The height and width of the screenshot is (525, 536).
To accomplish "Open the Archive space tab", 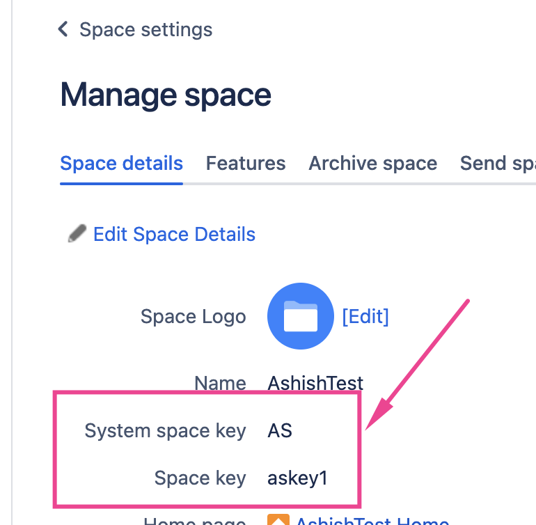I will pyautogui.click(x=372, y=163).
